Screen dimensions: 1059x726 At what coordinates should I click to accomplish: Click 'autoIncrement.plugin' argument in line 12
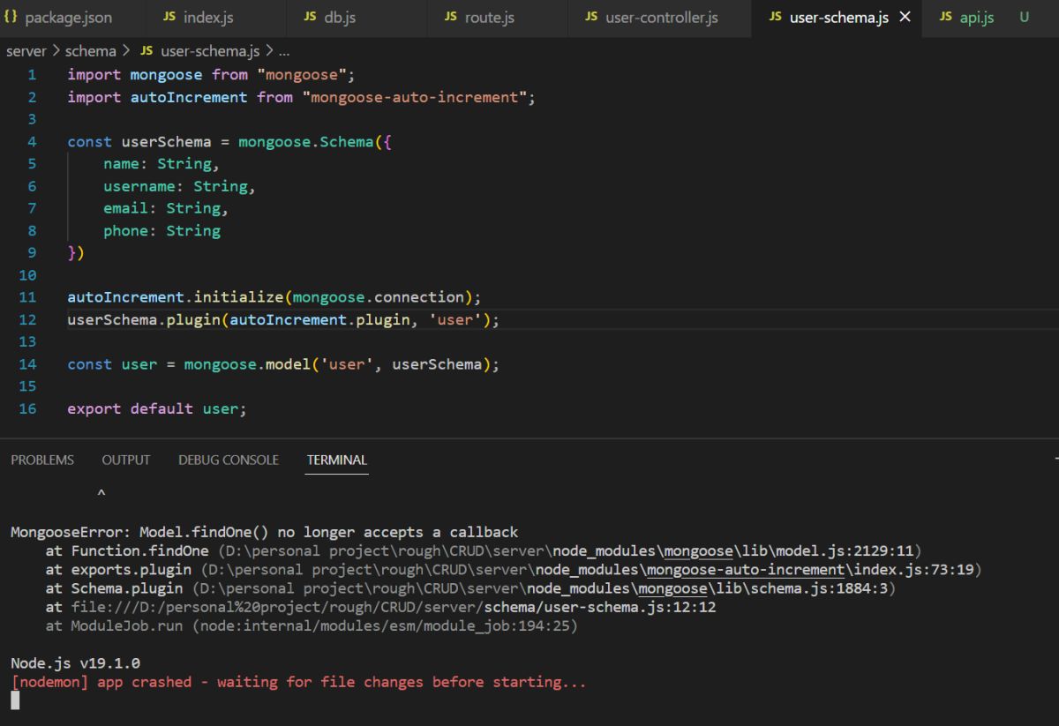pyautogui.click(x=319, y=319)
